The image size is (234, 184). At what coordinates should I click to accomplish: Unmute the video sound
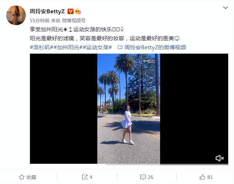pyautogui.click(x=220, y=158)
